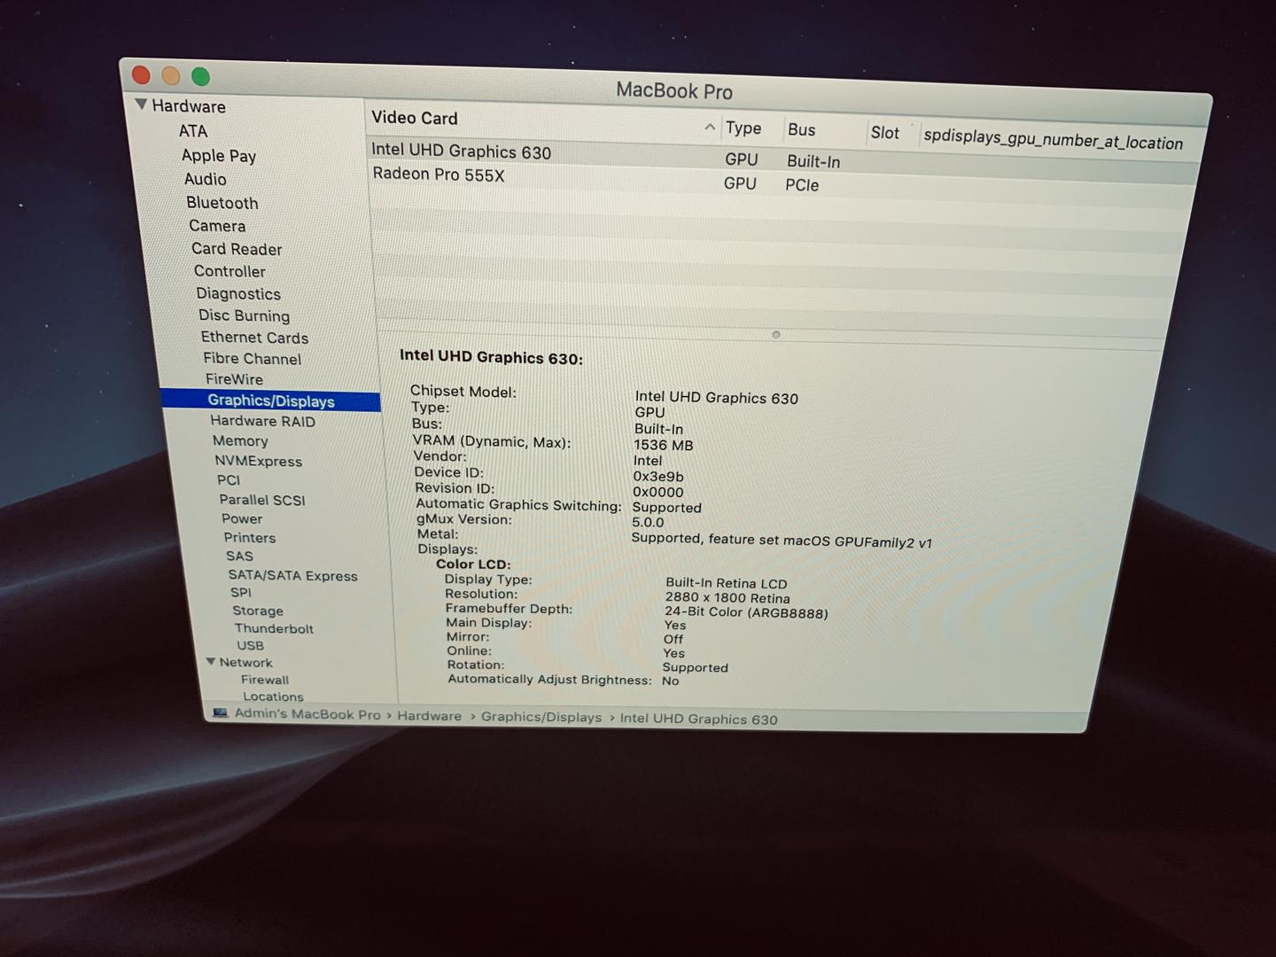This screenshot has width=1276, height=957.
Task: Show Bluetooth information
Action: click(x=222, y=203)
